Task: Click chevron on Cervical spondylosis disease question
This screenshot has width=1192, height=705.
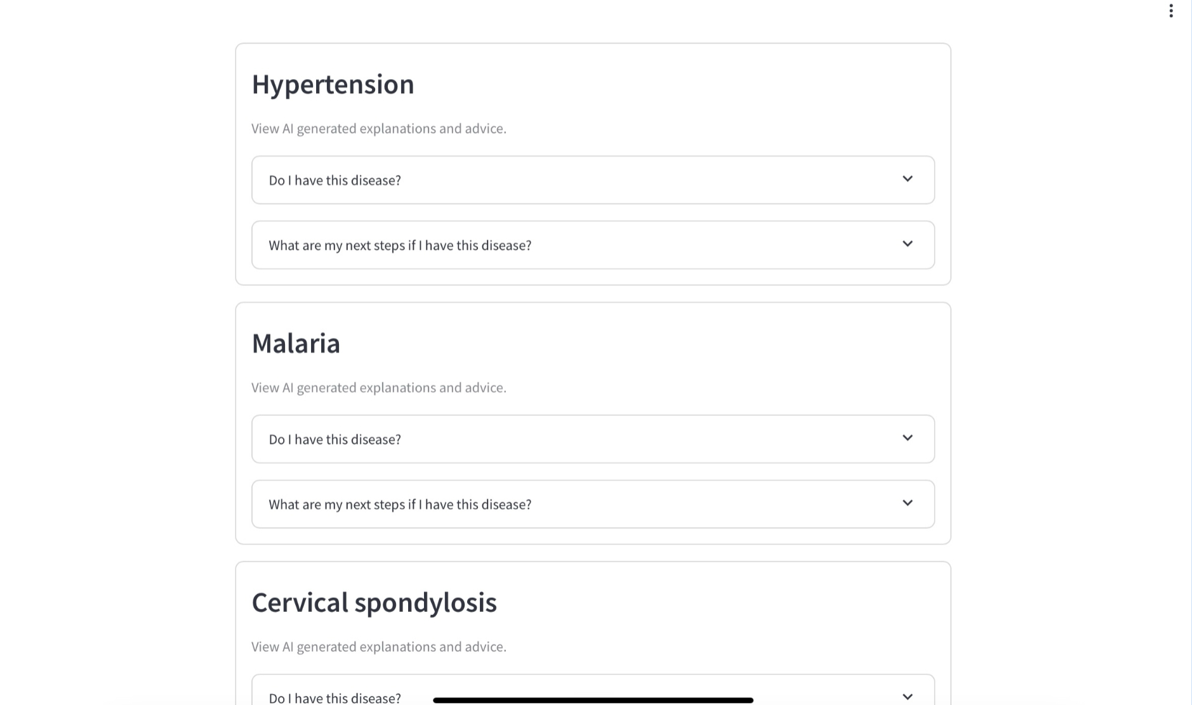Action: coord(908,697)
